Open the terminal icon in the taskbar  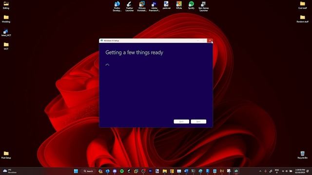coord(193,171)
